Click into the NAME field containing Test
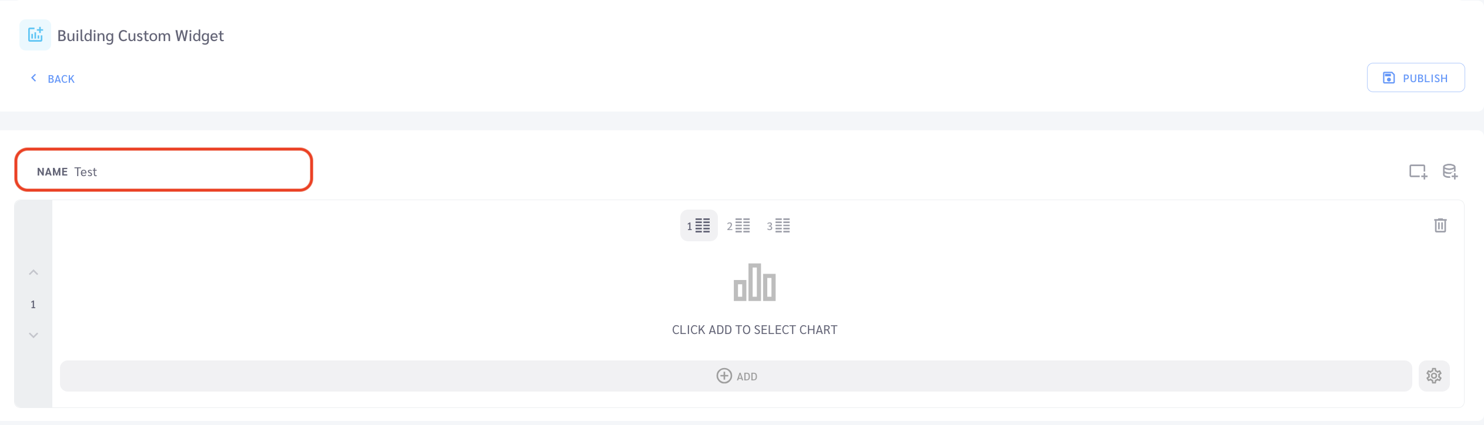 pos(163,170)
